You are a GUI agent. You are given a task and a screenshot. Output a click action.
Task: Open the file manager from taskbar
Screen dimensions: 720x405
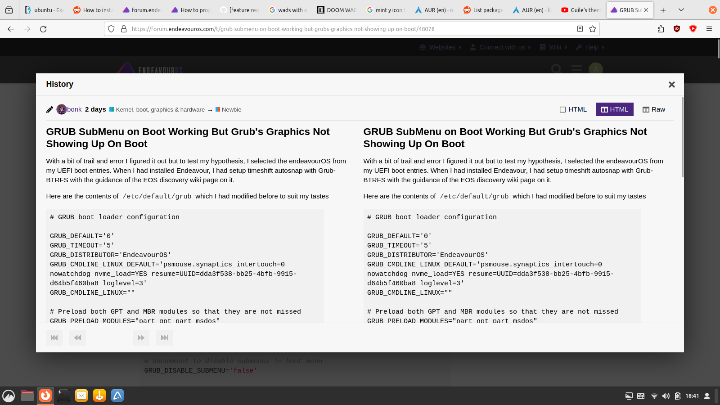[27, 396]
